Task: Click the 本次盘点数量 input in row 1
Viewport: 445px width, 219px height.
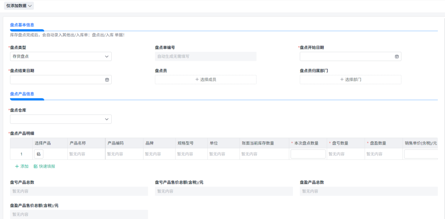Action: (308, 154)
